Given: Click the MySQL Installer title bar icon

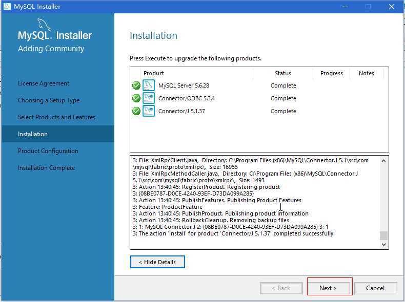Looking at the screenshot, I should coord(7,6).
